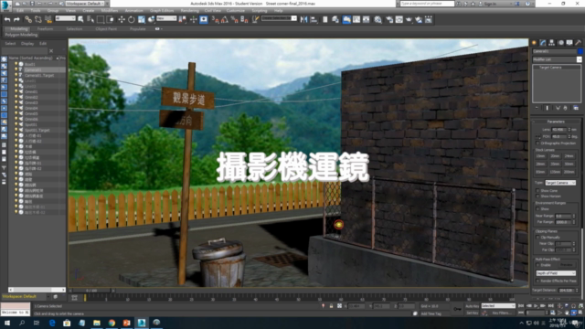Switch to the Object Paint ribbon tab
The height and width of the screenshot is (329, 585).
click(106, 28)
